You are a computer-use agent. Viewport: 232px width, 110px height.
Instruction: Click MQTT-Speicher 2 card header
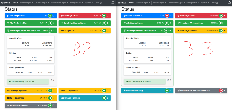click(x=31, y=98)
